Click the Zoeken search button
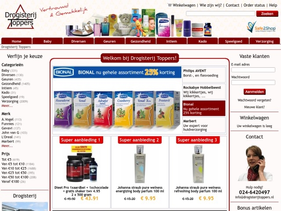281x211 pixels. (267, 14)
